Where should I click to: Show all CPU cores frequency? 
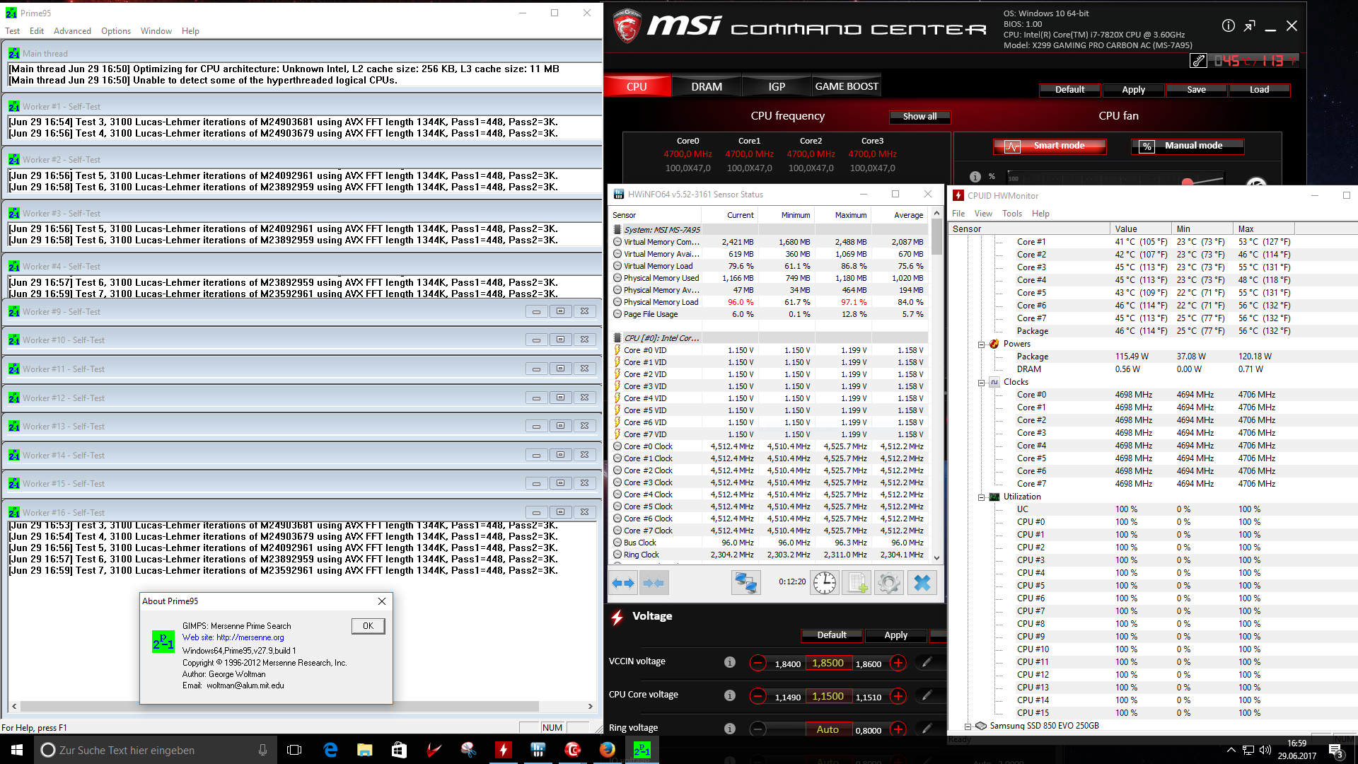click(x=919, y=116)
